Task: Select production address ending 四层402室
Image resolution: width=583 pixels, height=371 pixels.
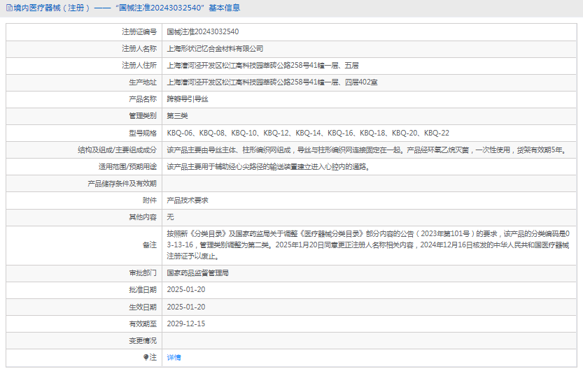Action: [x=272, y=82]
